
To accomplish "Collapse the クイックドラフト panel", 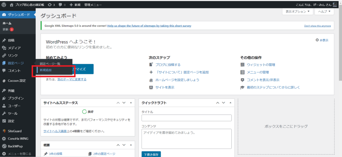I will [230, 103].
